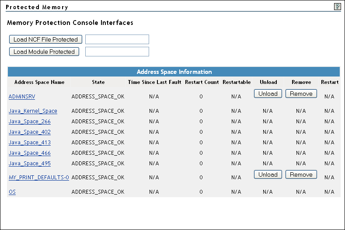Click the Restartable column header
This screenshot has width=345, height=230.
tap(237, 82)
